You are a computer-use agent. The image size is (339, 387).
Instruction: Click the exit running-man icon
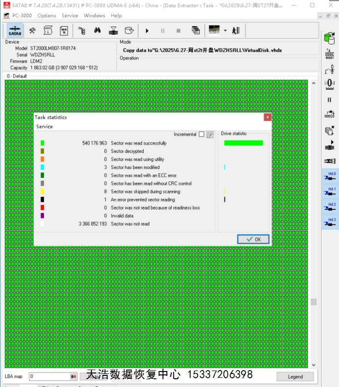click(236, 30)
